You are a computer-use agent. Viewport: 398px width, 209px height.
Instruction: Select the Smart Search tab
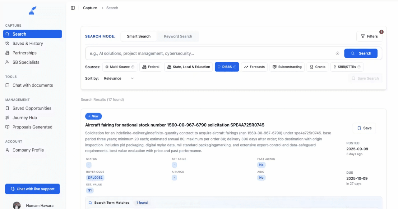(138, 36)
